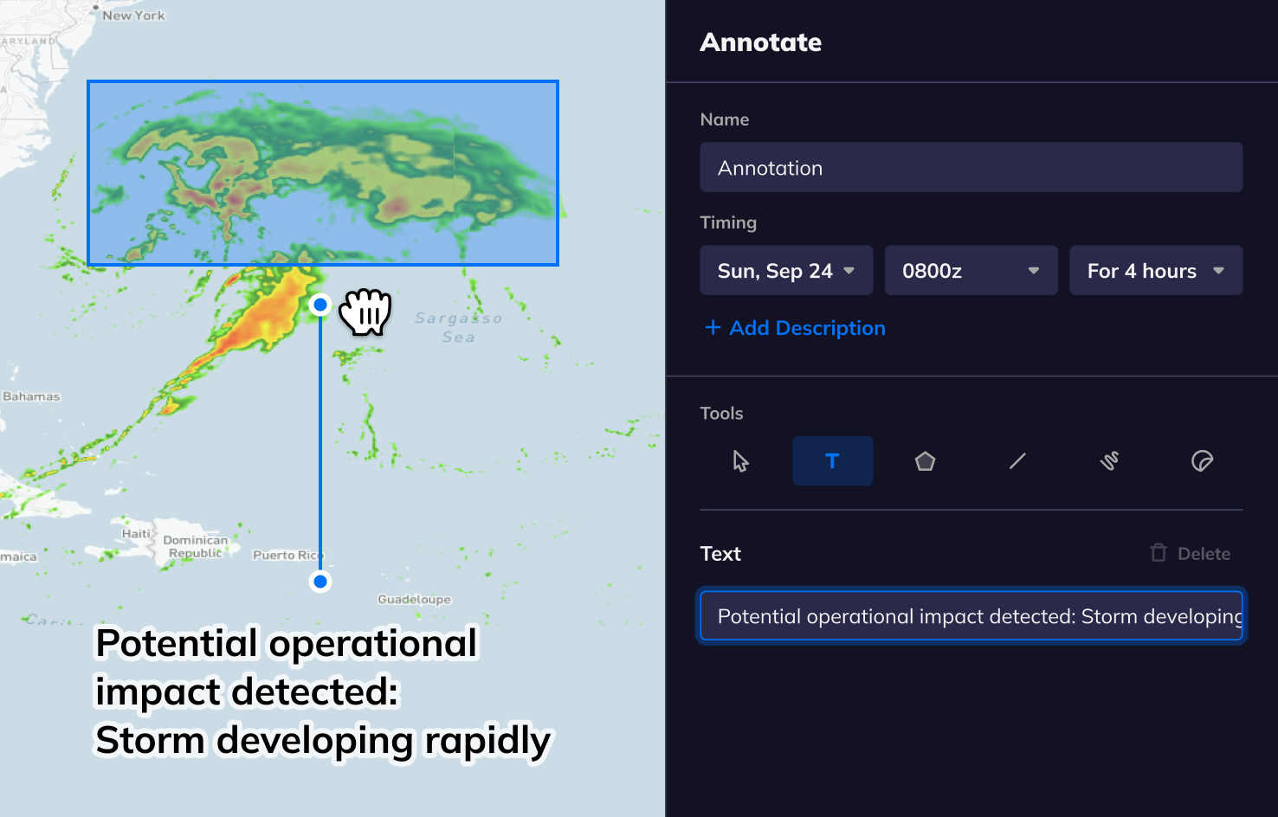
Task: Click the Add Description link
Action: 806,328
